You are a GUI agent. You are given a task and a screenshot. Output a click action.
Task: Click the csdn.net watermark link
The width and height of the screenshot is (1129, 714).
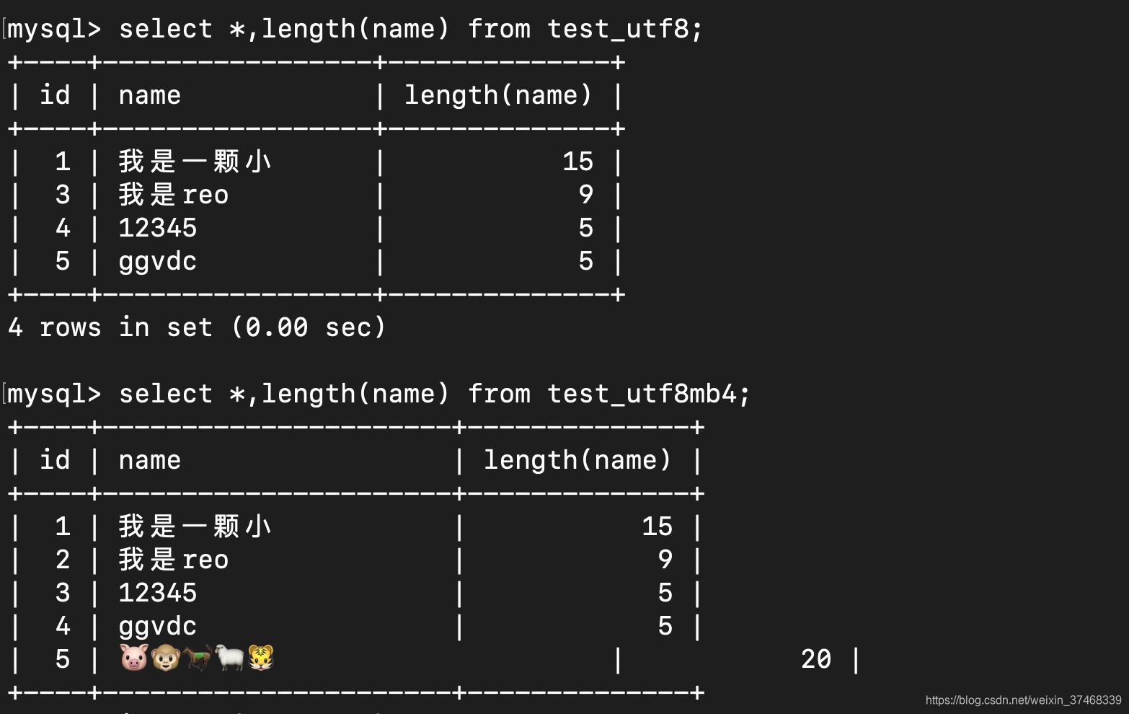pyautogui.click(x=1023, y=700)
